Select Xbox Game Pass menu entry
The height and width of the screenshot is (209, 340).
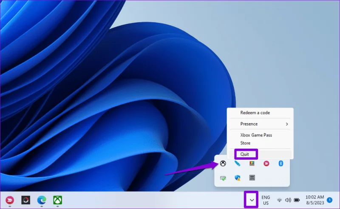[260, 135]
